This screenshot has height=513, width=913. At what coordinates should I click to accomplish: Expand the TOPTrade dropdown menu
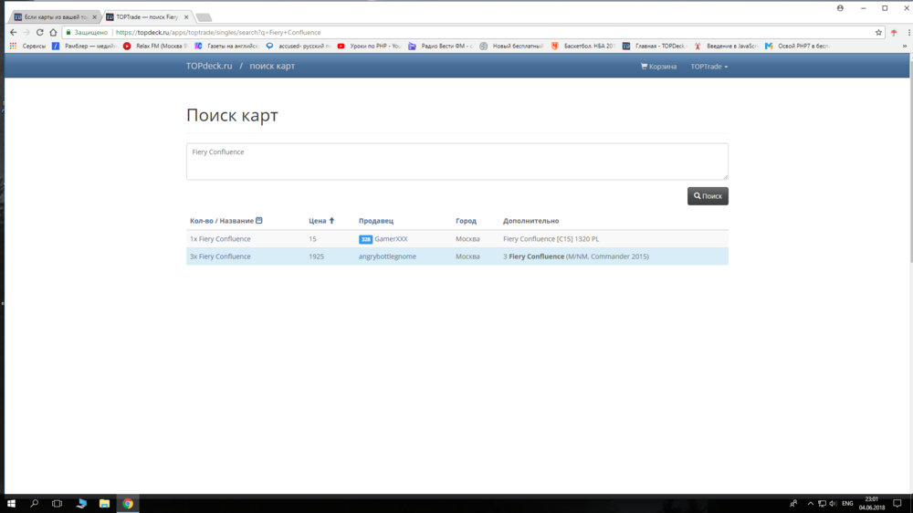coord(709,67)
